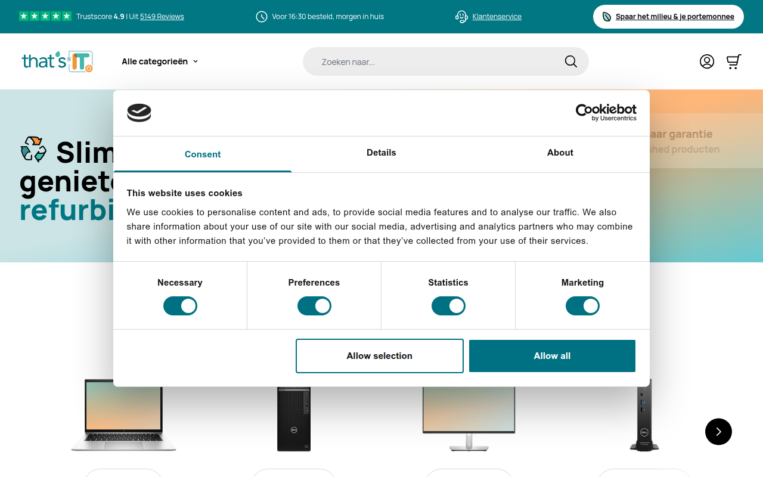Click the 'This website uses cookies' heading
This screenshot has height=477, width=763.
(x=185, y=193)
